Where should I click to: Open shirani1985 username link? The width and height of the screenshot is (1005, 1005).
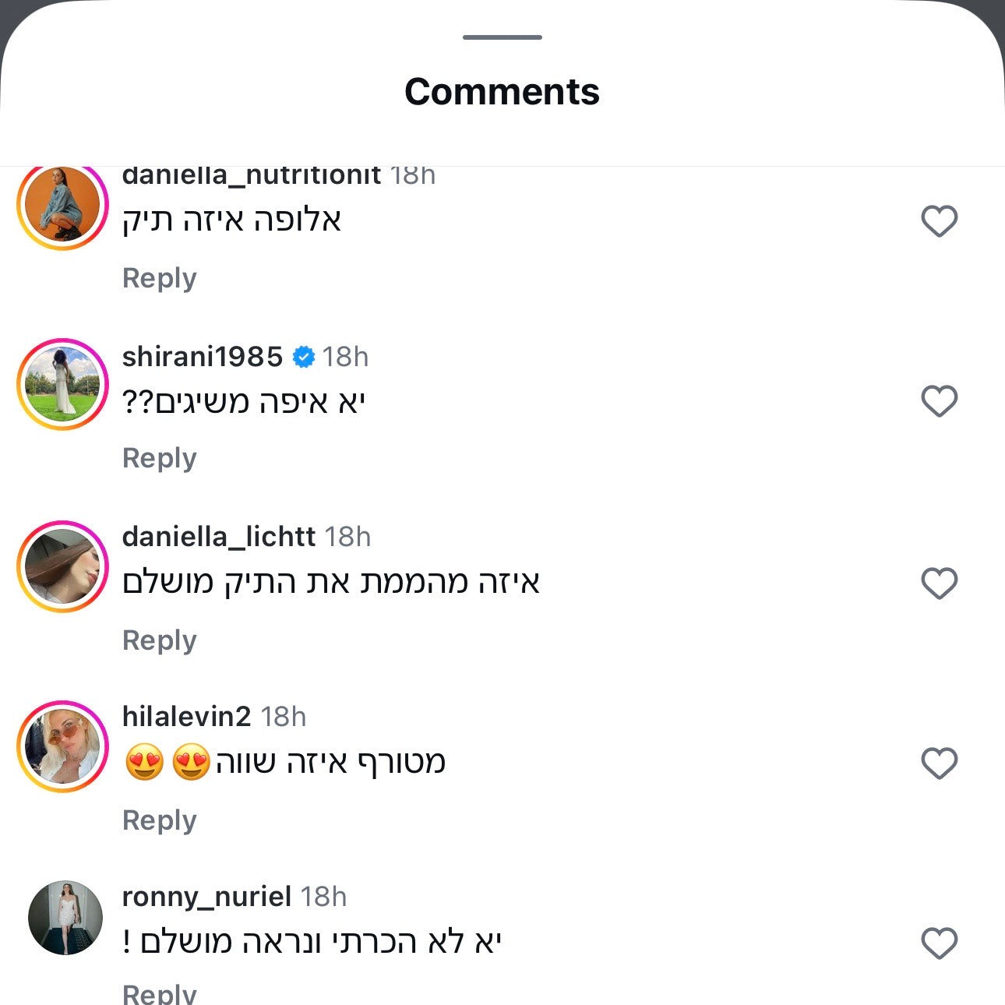pyautogui.click(x=203, y=357)
